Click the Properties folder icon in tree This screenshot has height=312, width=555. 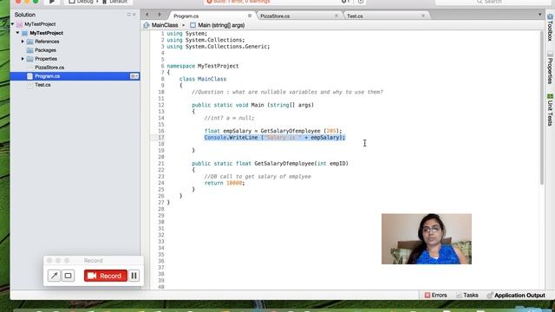pos(30,59)
